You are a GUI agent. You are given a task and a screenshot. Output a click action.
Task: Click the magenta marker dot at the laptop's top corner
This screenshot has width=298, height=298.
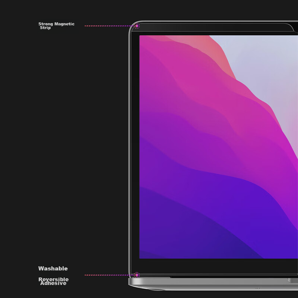click(x=137, y=26)
